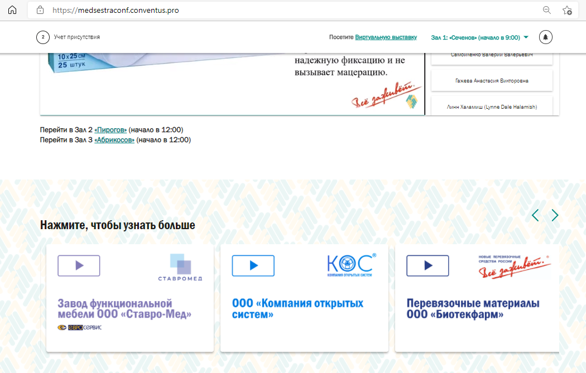Open ООО «Компания открытых систем» title
Viewport: 586px width, 373px height.
coord(297,309)
